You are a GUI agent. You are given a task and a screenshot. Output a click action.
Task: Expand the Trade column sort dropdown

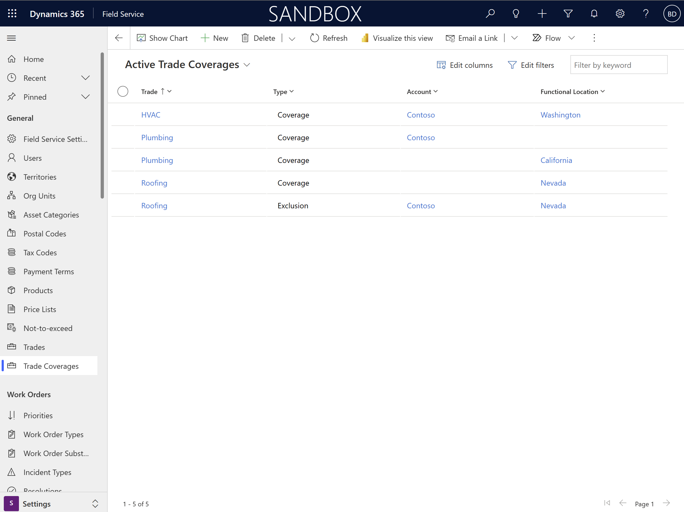coord(170,91)
